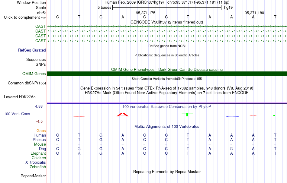This screenshot has width=287, height=183.
Task: Click the RepeatMasker track label
Action: [x=33, y=176]
